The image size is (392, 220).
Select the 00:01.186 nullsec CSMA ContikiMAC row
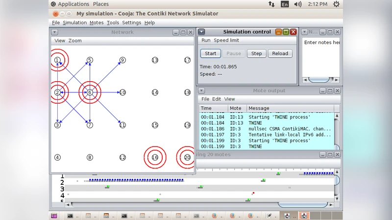pos(267,129)
